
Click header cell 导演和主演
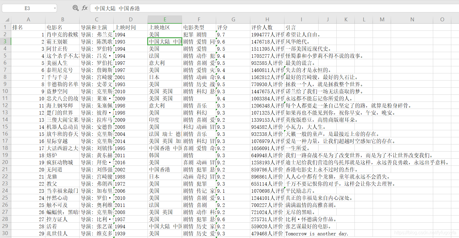pos(96,27)
